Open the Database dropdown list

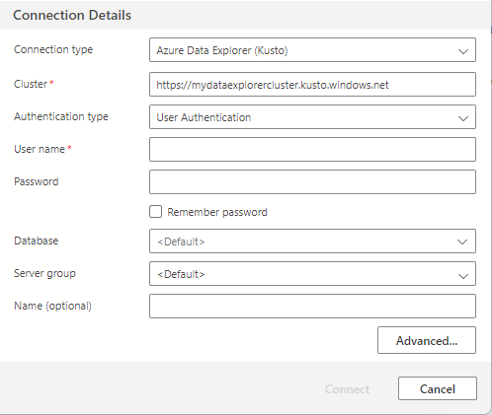click(312, 242)
